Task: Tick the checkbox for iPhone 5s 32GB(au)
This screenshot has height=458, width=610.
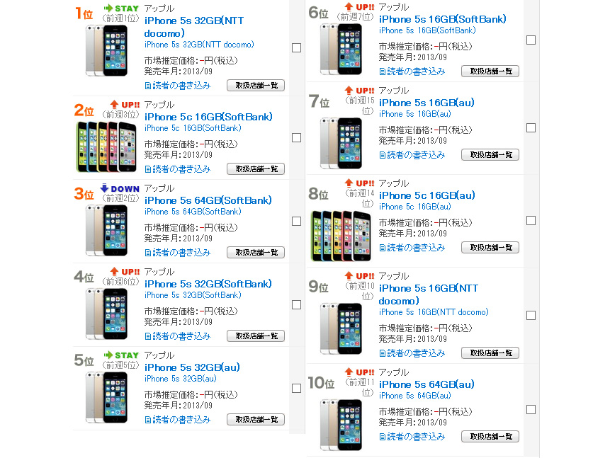Action: coord(296,389)
